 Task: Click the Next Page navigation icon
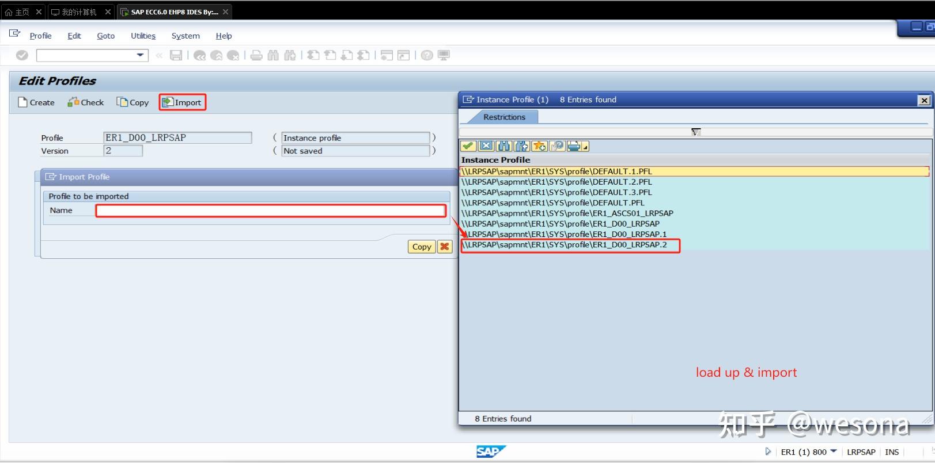tap(347, 55)
